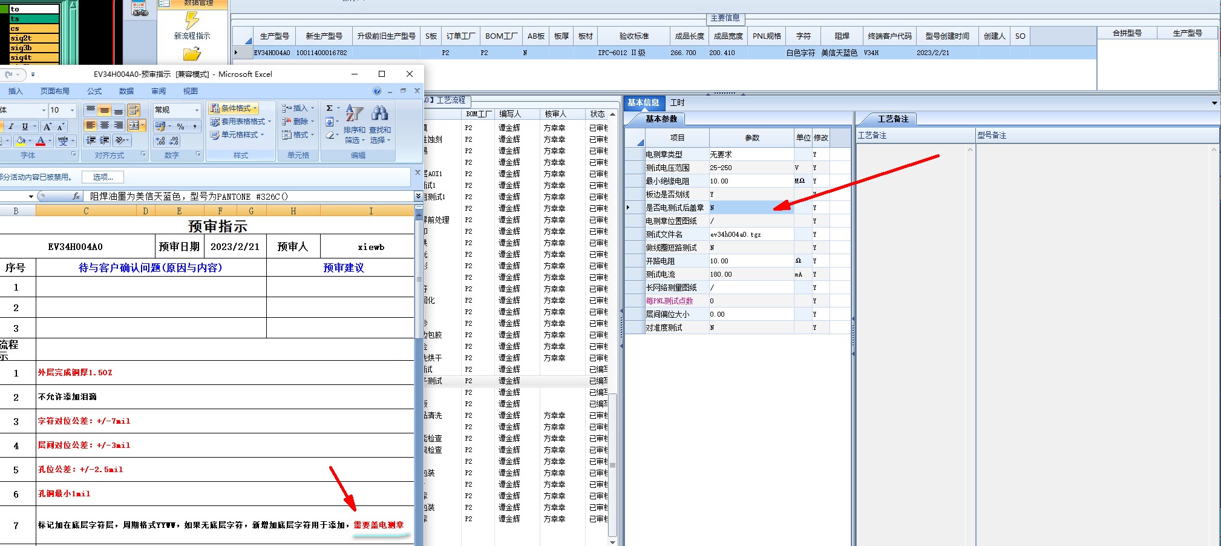
Task: Increase the cell indent
Action: [105, 140]
